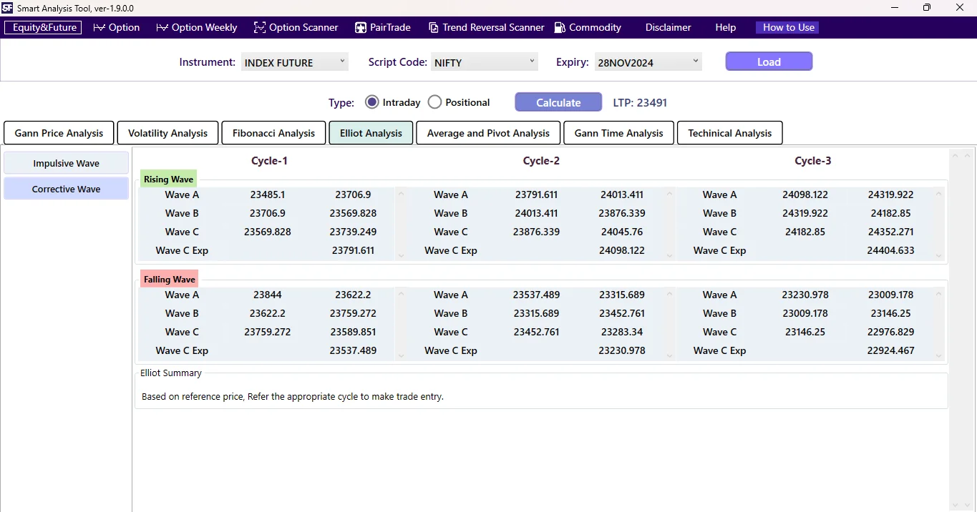Select the Intraday radio button

click(372, 102)
